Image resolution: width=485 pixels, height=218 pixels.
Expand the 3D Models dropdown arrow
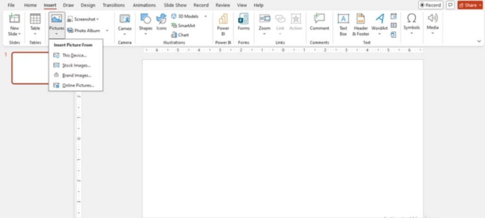click(206, 16)
